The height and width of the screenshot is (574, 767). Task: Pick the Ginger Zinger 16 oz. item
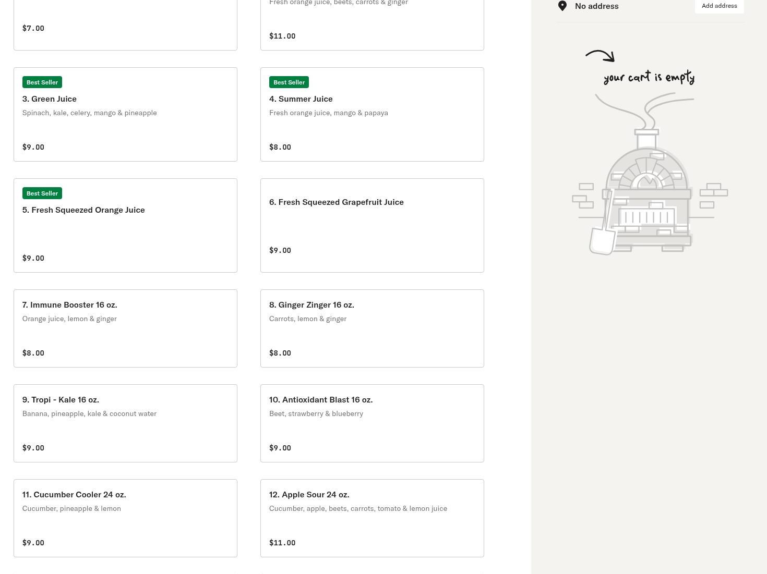[x=371, y=328]
